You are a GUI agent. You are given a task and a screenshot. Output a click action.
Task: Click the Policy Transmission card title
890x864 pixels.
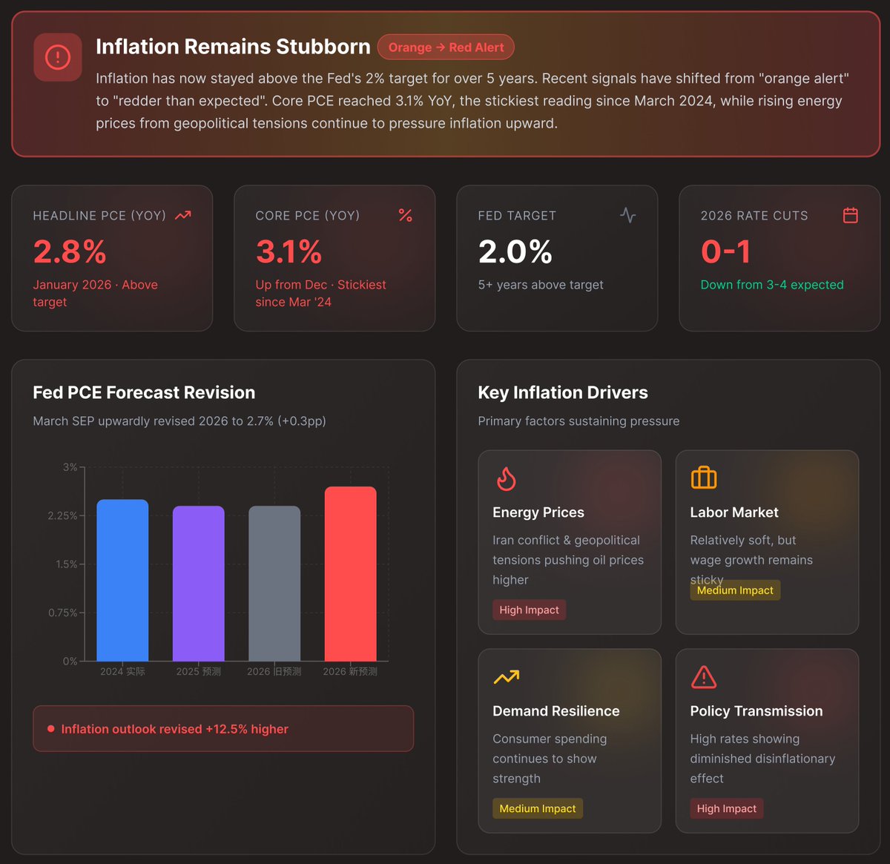(x=756, y=711)
